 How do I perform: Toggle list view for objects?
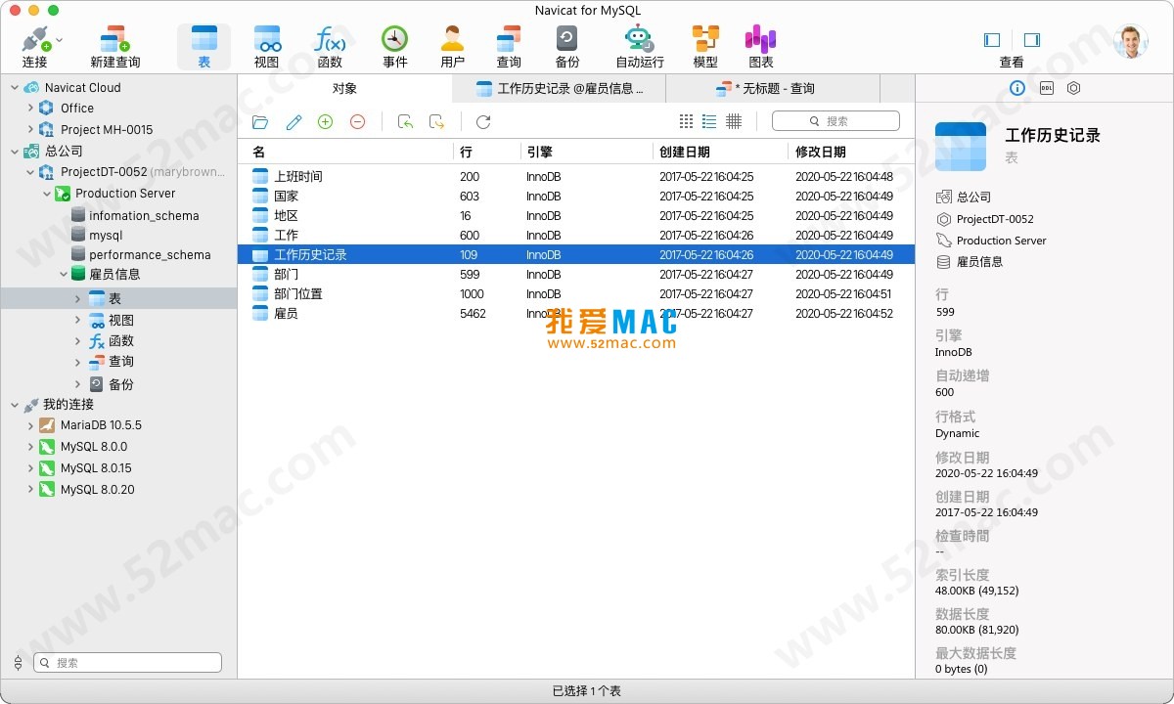click(709, 122)
